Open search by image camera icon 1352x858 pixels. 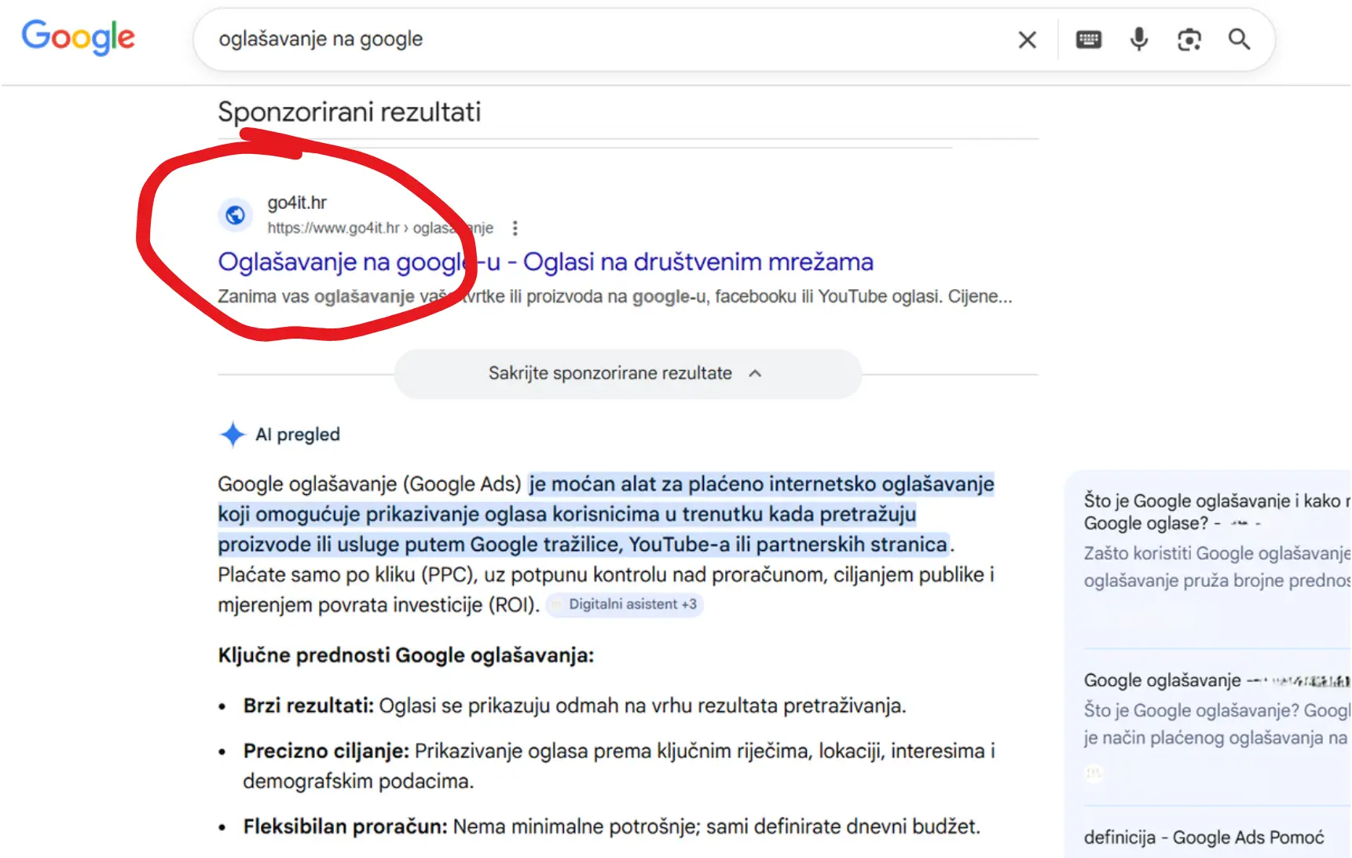(x=1189, y=39)
